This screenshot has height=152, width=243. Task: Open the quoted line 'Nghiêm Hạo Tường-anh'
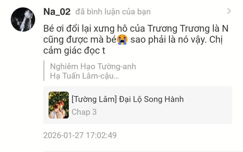point(93,66)
